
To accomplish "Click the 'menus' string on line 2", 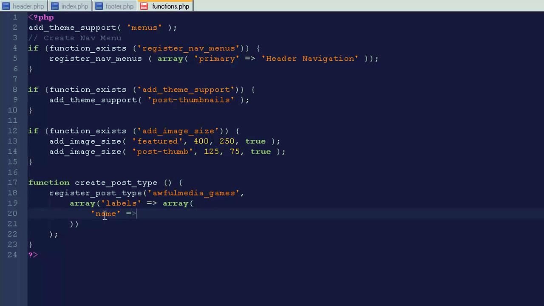I will 144,28.
